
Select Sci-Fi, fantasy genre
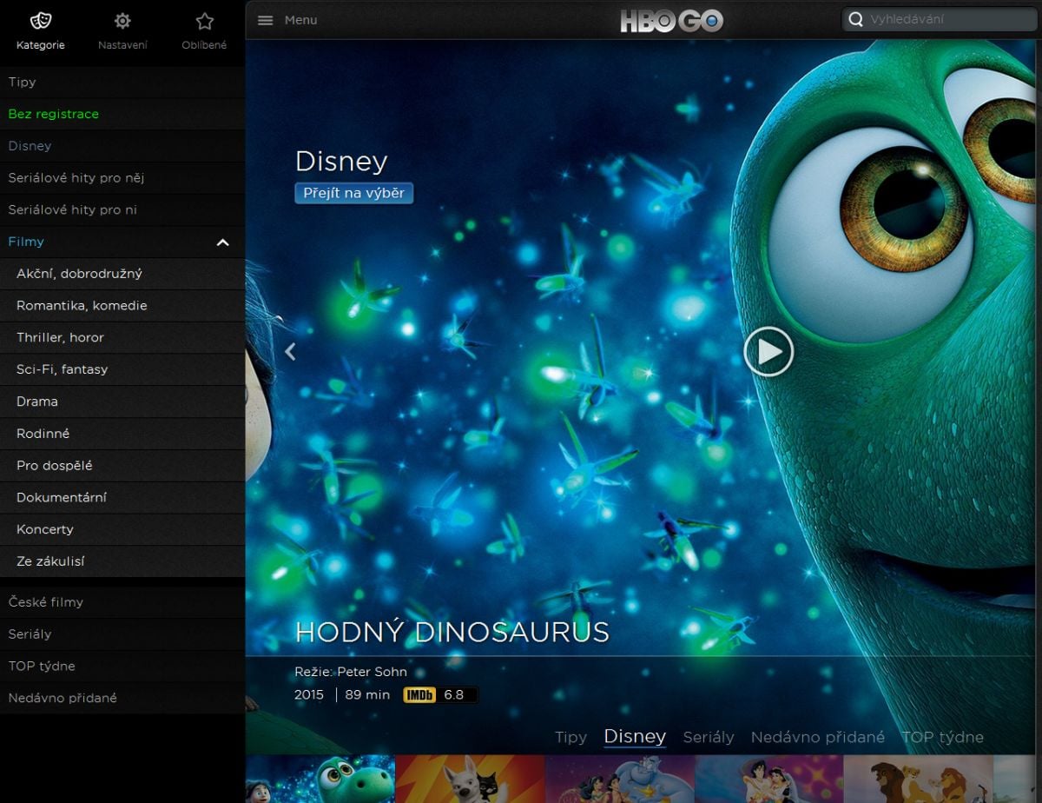click(62, 369)
